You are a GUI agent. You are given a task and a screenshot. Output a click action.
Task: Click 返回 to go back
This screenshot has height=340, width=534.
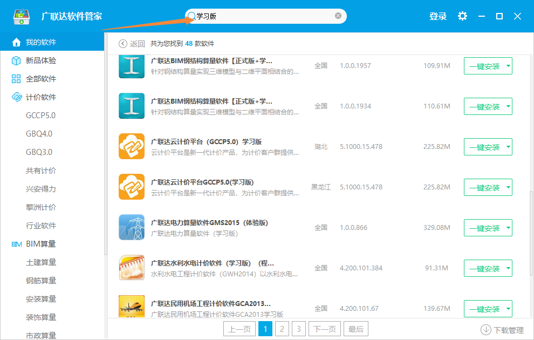(137, 44)
